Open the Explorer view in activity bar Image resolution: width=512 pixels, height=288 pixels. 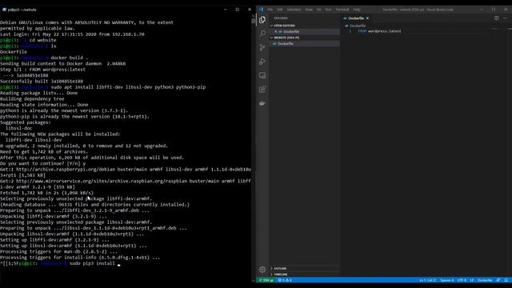(x=262, y=19)
